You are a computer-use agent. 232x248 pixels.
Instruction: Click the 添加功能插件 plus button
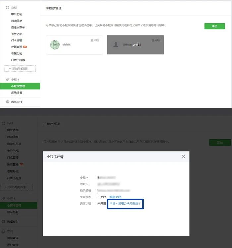point(20,68)
